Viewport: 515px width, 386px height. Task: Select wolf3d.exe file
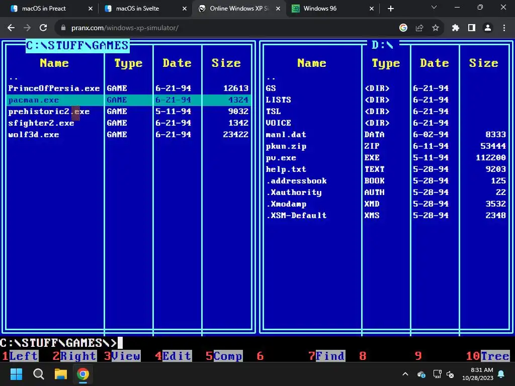click(34, 135)
